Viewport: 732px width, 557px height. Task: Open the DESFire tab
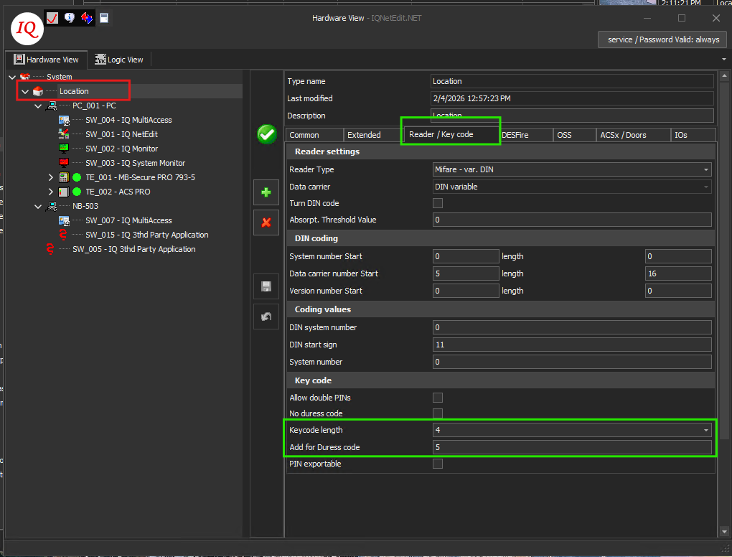(525, 135)
